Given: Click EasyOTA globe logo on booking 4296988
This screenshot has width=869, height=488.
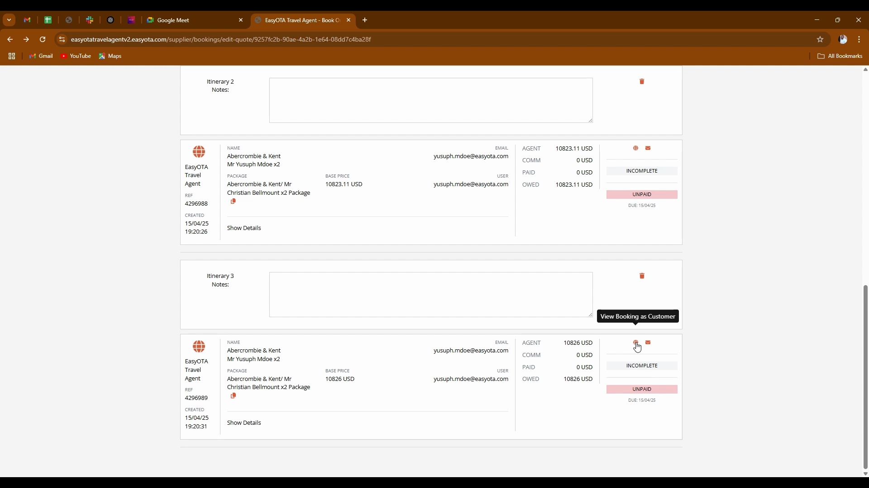Looking at the screenshot, I should tap(199, 152).
